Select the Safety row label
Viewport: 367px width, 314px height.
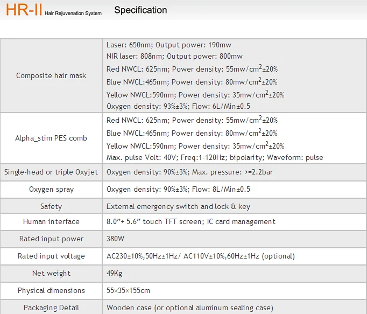(x=51, y=206)
